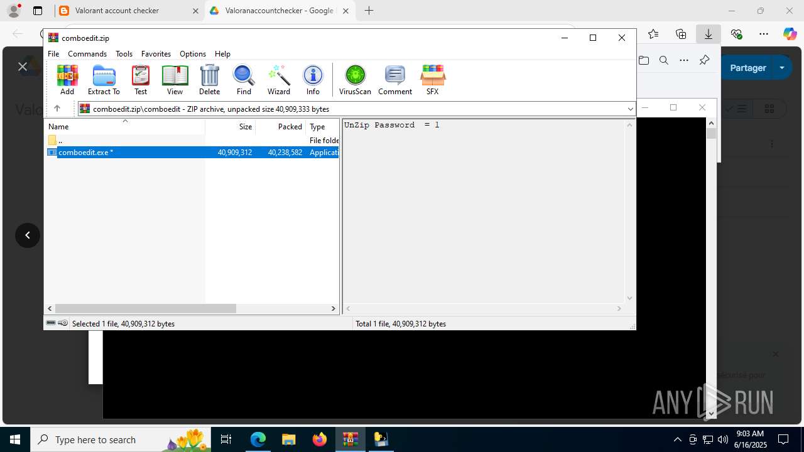
Task: Click the Partager share button
Action: coord(748,68)
